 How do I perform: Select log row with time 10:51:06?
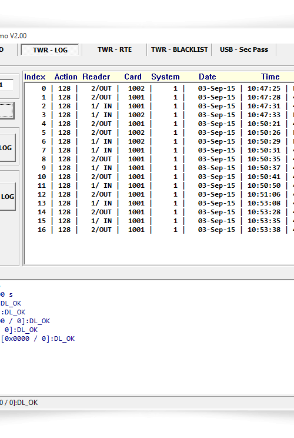point(159,194)
